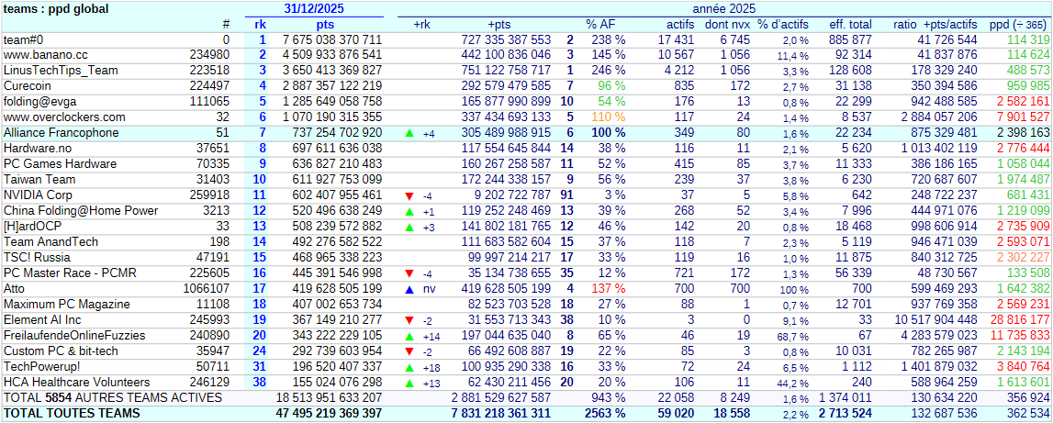Select team name '[H]ardOCP'

coord(31,227)
